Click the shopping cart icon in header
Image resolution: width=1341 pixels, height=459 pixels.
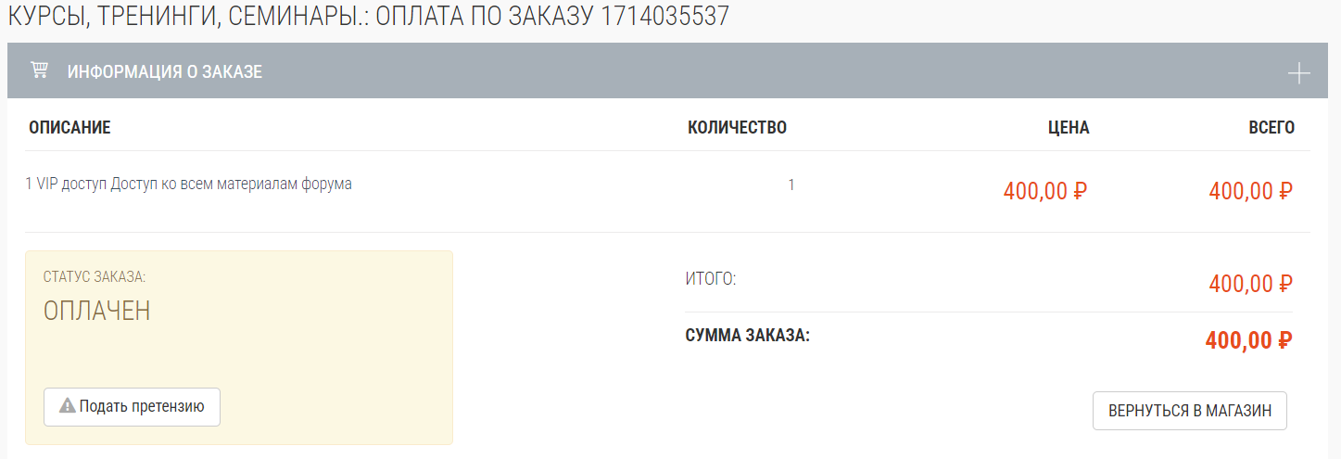[x=39, y=70]
